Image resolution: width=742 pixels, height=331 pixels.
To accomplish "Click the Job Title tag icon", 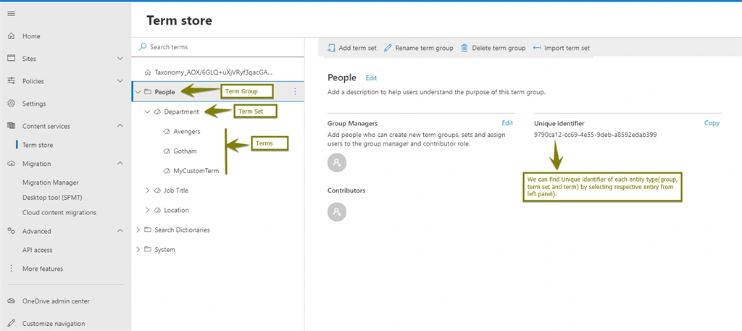I will point(157,190).
